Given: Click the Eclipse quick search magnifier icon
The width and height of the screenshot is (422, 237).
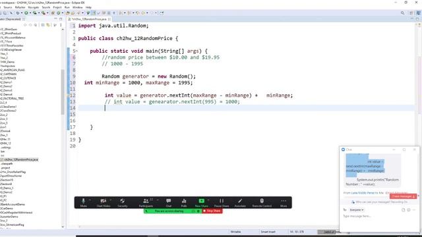Looking at the screenshot, I should click(x=403, y=13).
